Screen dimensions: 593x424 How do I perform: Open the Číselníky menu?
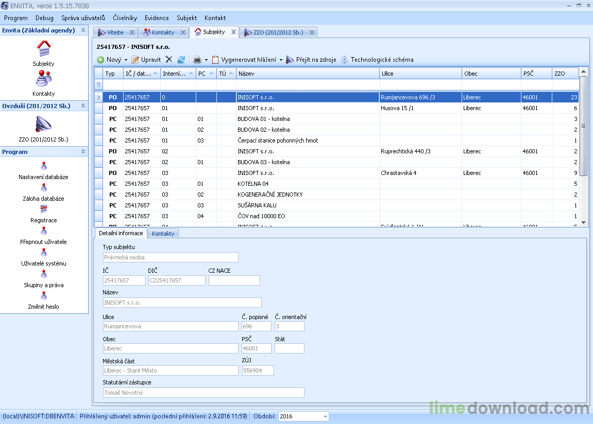pos(125,17)
